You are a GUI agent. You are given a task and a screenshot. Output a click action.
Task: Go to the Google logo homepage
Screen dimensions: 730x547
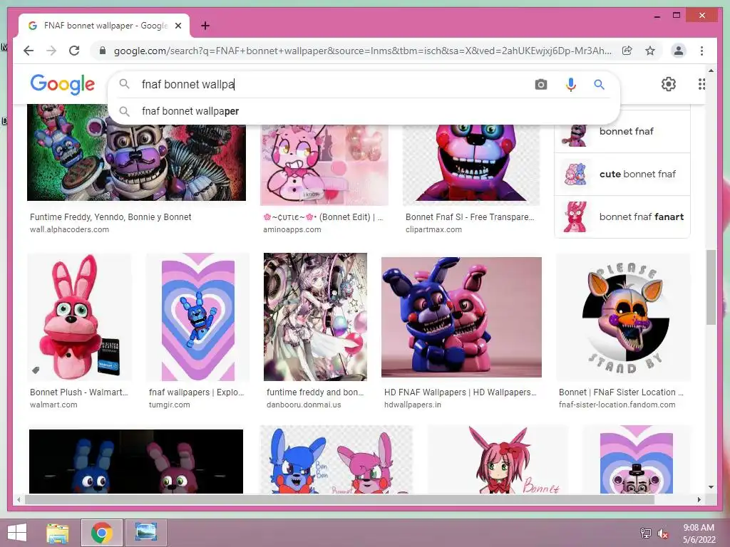[x=63, y=84]
